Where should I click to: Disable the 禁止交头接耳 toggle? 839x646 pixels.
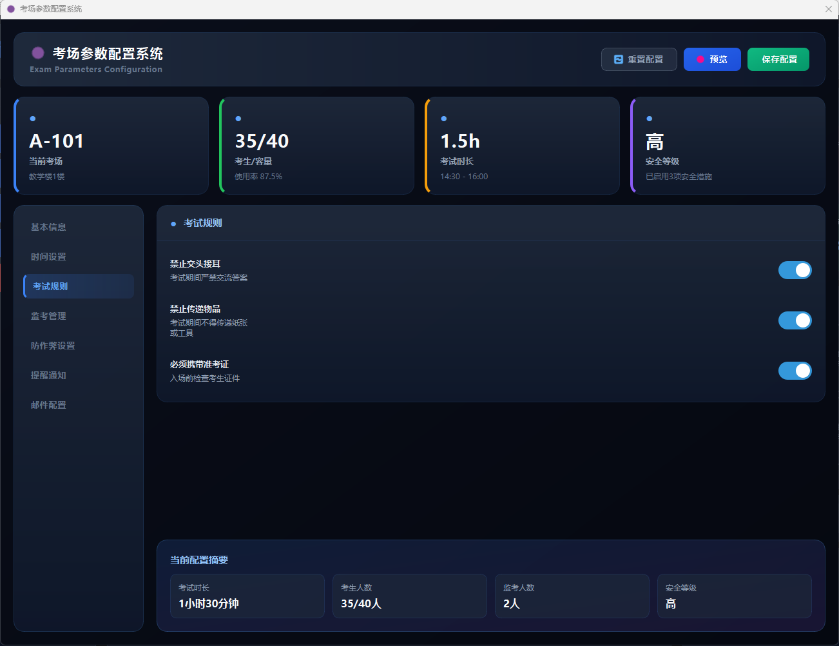(795, 270)
